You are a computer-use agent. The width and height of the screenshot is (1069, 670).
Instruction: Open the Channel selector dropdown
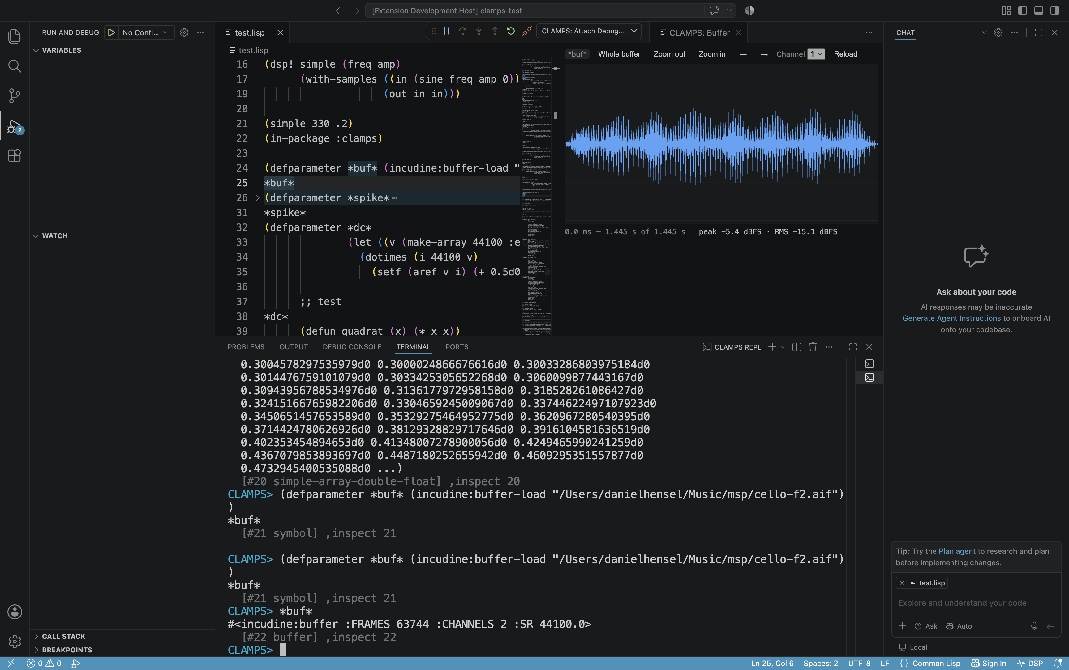coord(816,54)
